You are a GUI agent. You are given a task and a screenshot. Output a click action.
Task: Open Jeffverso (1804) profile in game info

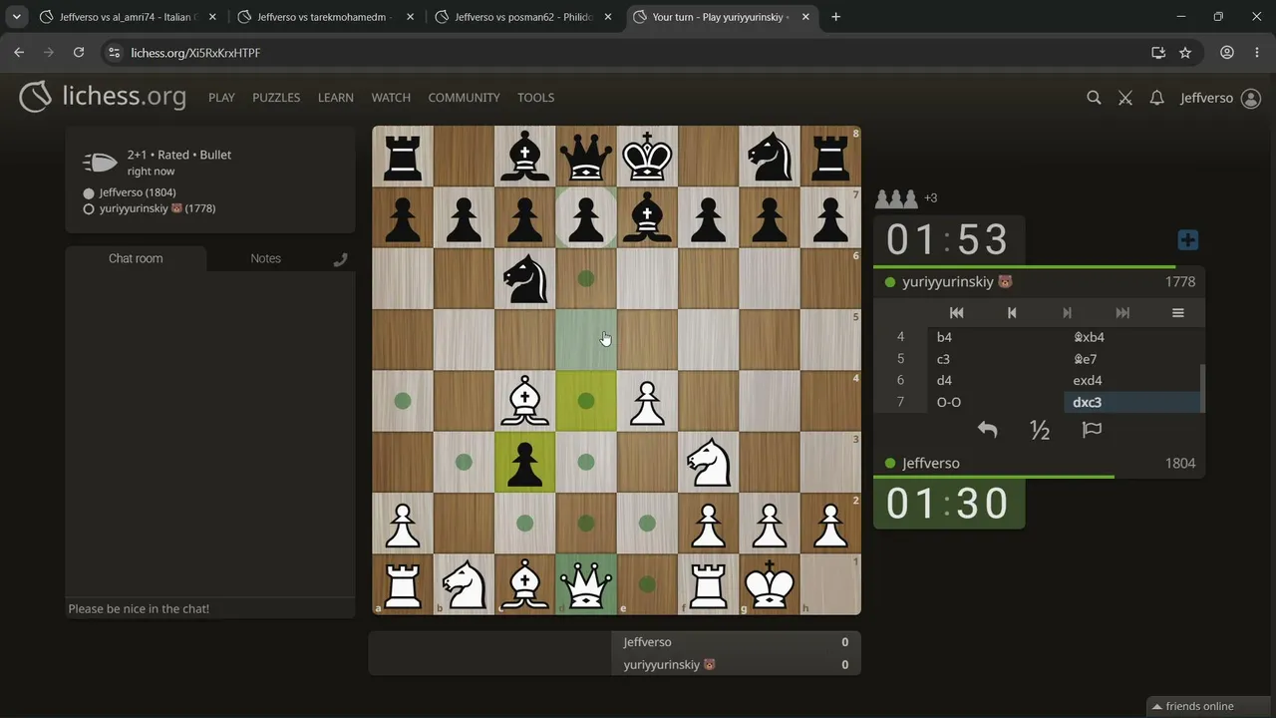click(x=138, y=192)
